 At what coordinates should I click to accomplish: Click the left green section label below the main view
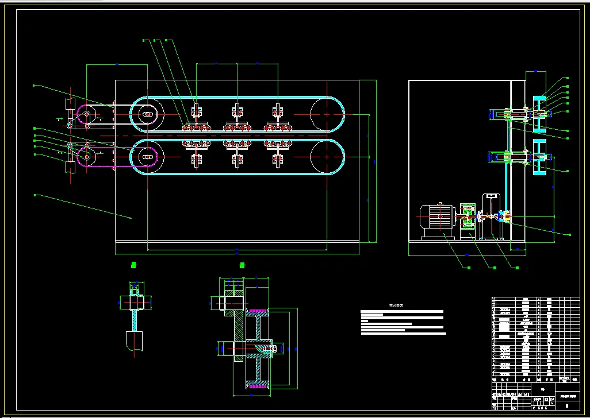point(133,265)
